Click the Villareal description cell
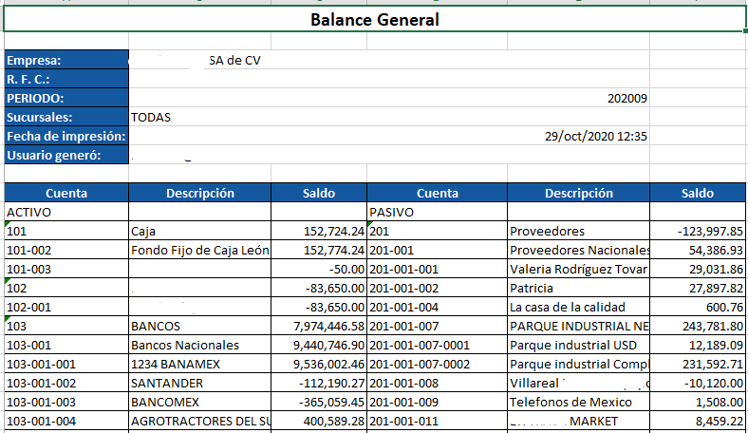This screenshot has width=748, height=433. [579, 383]
